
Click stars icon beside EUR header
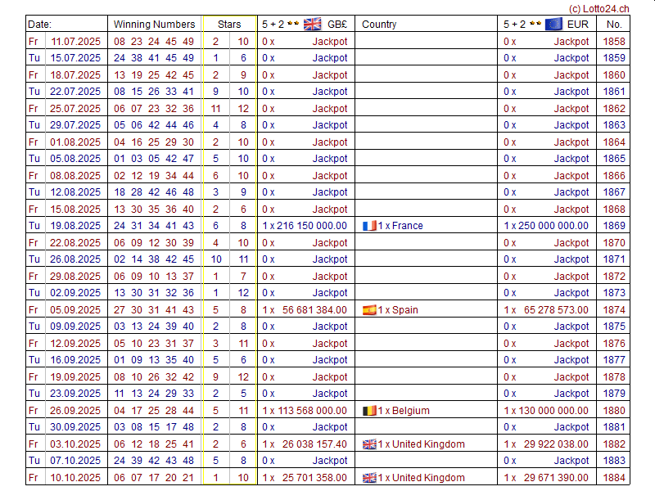pyautogui.click(x=535, y=24)
